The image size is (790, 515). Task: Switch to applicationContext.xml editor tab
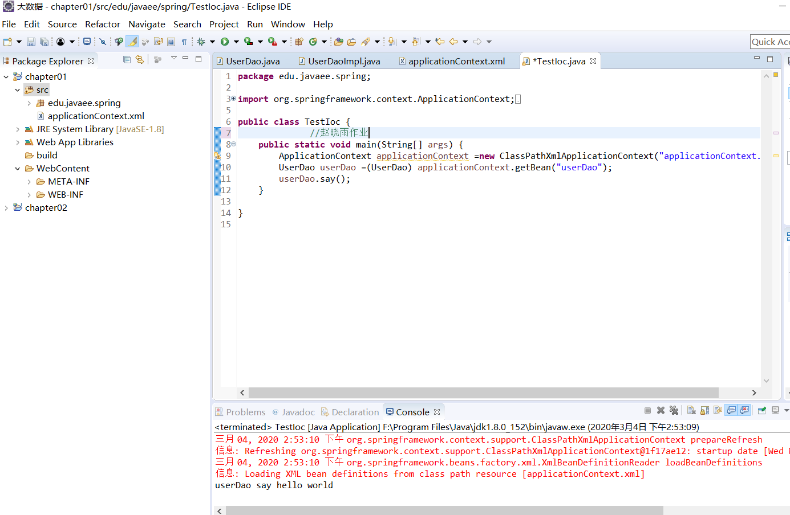coord(452,61)
